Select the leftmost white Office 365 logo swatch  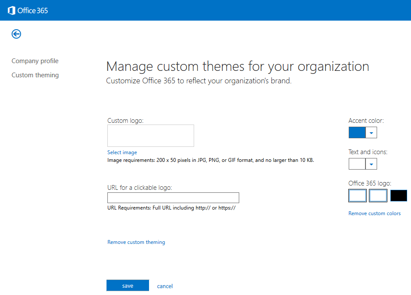[357, 196]
